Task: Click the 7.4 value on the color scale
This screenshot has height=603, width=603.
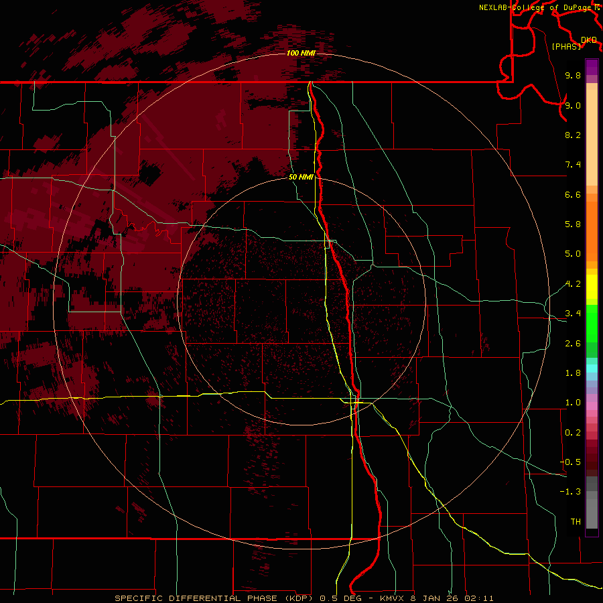Action: click(573, 165)
